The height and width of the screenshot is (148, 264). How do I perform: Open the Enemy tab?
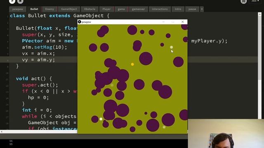click(x=49, y=9)
